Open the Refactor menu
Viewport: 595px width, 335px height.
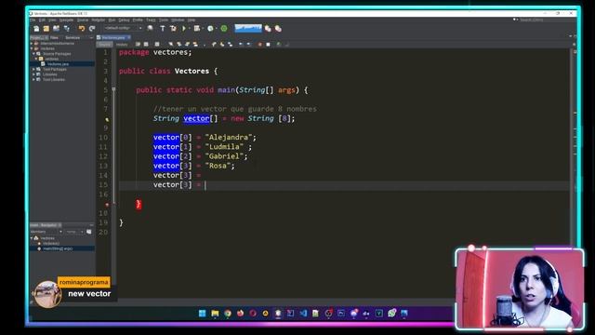tap(99, 20)
